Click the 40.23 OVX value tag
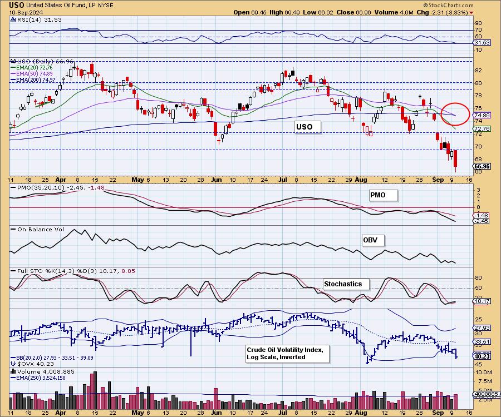 482,356
